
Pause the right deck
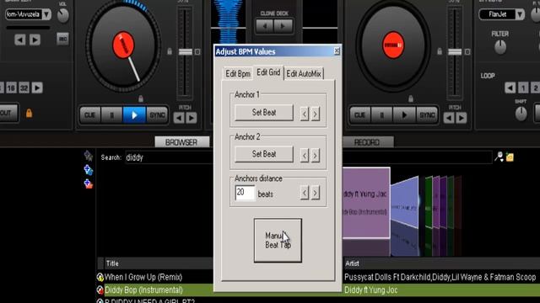pyautogui.click(x=382, y=115)
